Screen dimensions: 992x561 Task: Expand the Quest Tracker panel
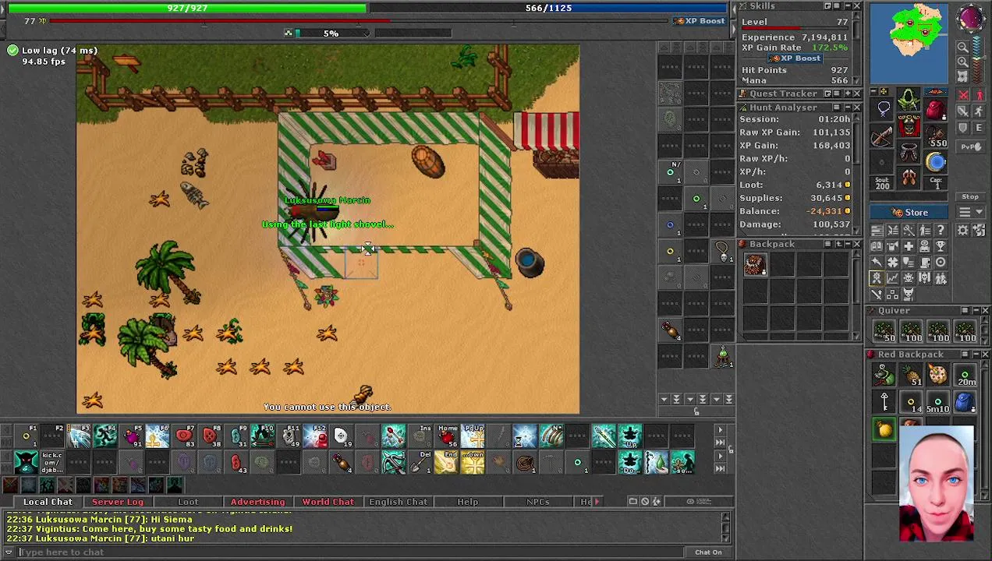[847, 93]
